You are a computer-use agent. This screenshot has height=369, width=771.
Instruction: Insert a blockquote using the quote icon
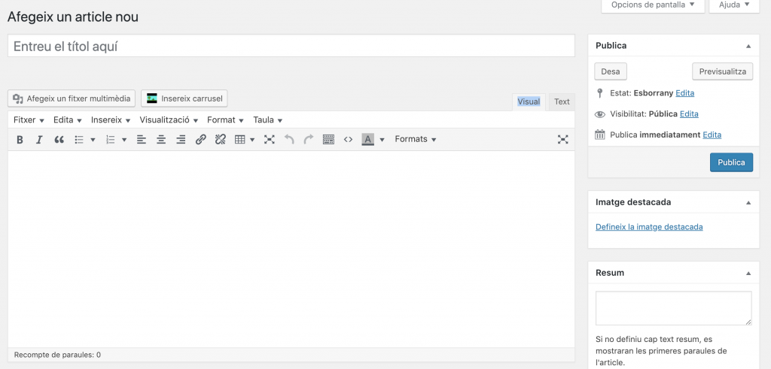pos(59,140)
